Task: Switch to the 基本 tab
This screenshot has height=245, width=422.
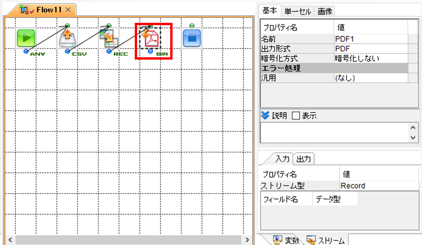Action: [270, 11]
